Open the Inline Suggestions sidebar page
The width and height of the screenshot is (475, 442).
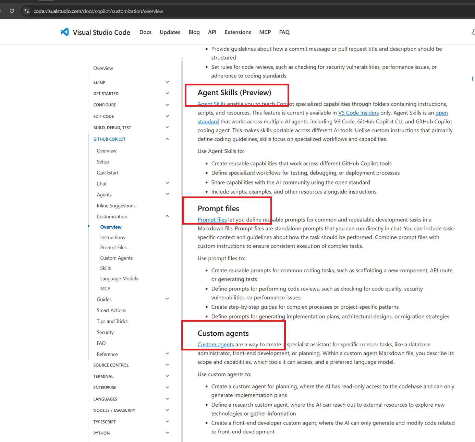[116, 206]
